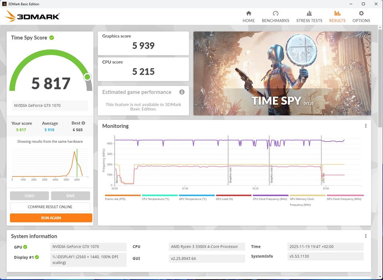This screenshot has height=280, width=383.
Task: Toggle the GPU Temperature legend item
Action: 197,197
